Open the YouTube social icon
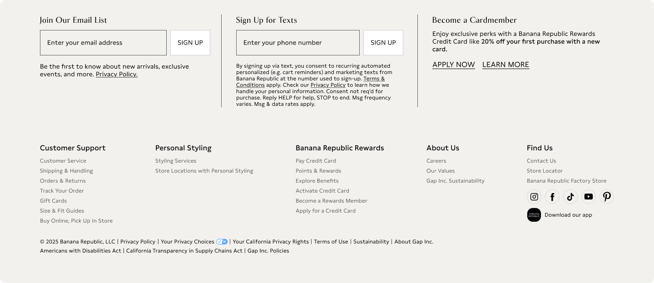Viewport: 654px width, 283px height. [589, 197]
